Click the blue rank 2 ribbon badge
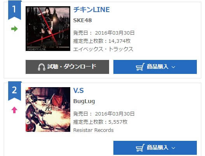 tap(14, 91)
